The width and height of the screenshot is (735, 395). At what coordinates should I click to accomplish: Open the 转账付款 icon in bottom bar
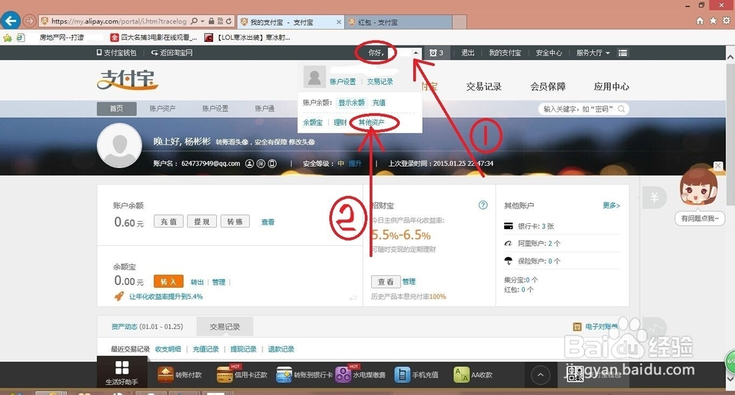point(165,374)
